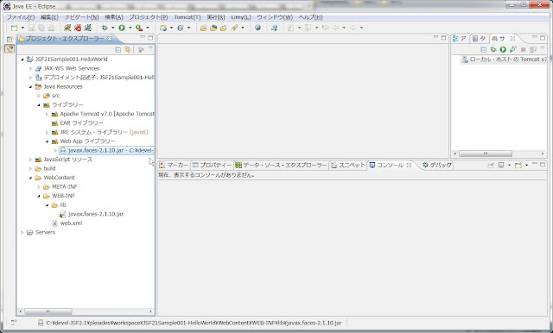The width and height of the screenshot is (553, 333).
Task: Start Tomcat with the cat icon
Action: 67,28
